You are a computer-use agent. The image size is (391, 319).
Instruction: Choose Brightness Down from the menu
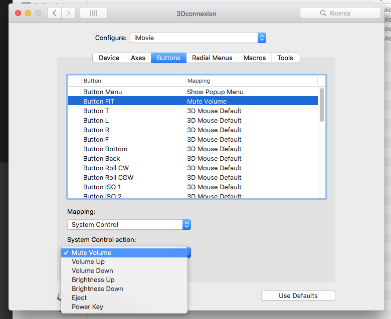[x=124, y=288]
